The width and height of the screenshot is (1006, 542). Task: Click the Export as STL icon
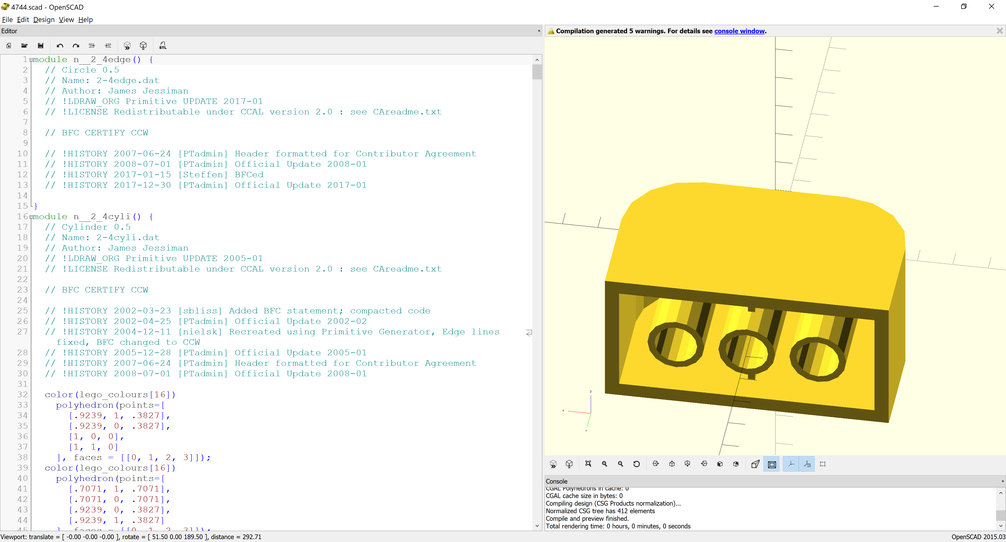click(162, 46)
